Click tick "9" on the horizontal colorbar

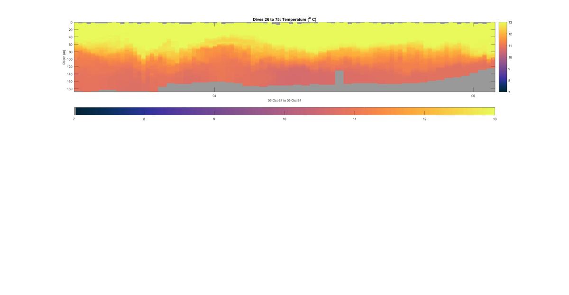pos(214,119)
